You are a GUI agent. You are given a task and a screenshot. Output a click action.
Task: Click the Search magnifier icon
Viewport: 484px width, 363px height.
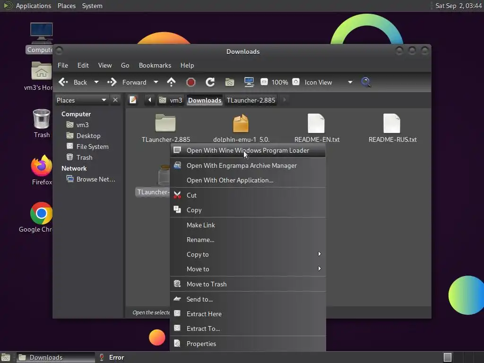366,82
